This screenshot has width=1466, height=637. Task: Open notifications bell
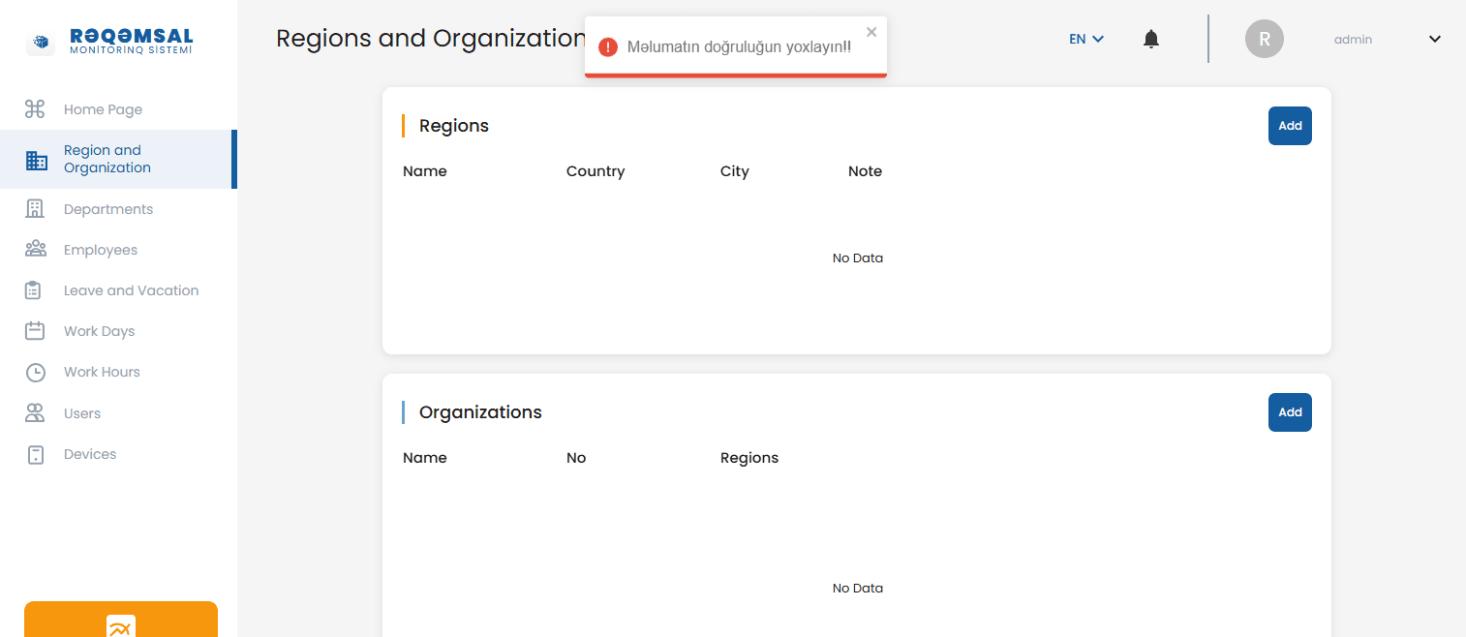(1150, 39)
